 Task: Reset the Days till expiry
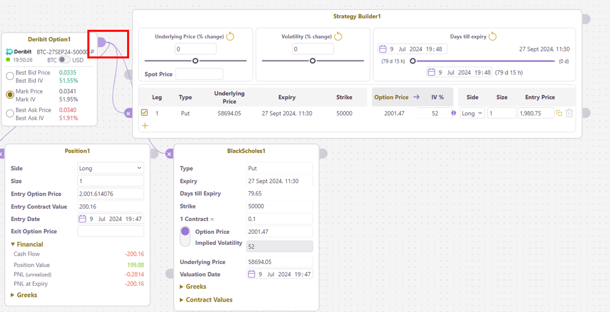tap(493, 36)
